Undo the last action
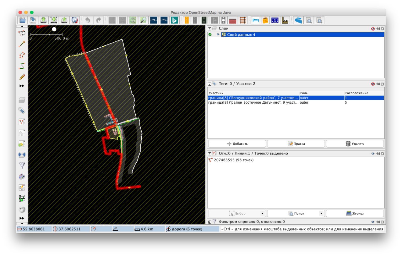The width and height of the screenshot is (402, 256). [88, 20]
